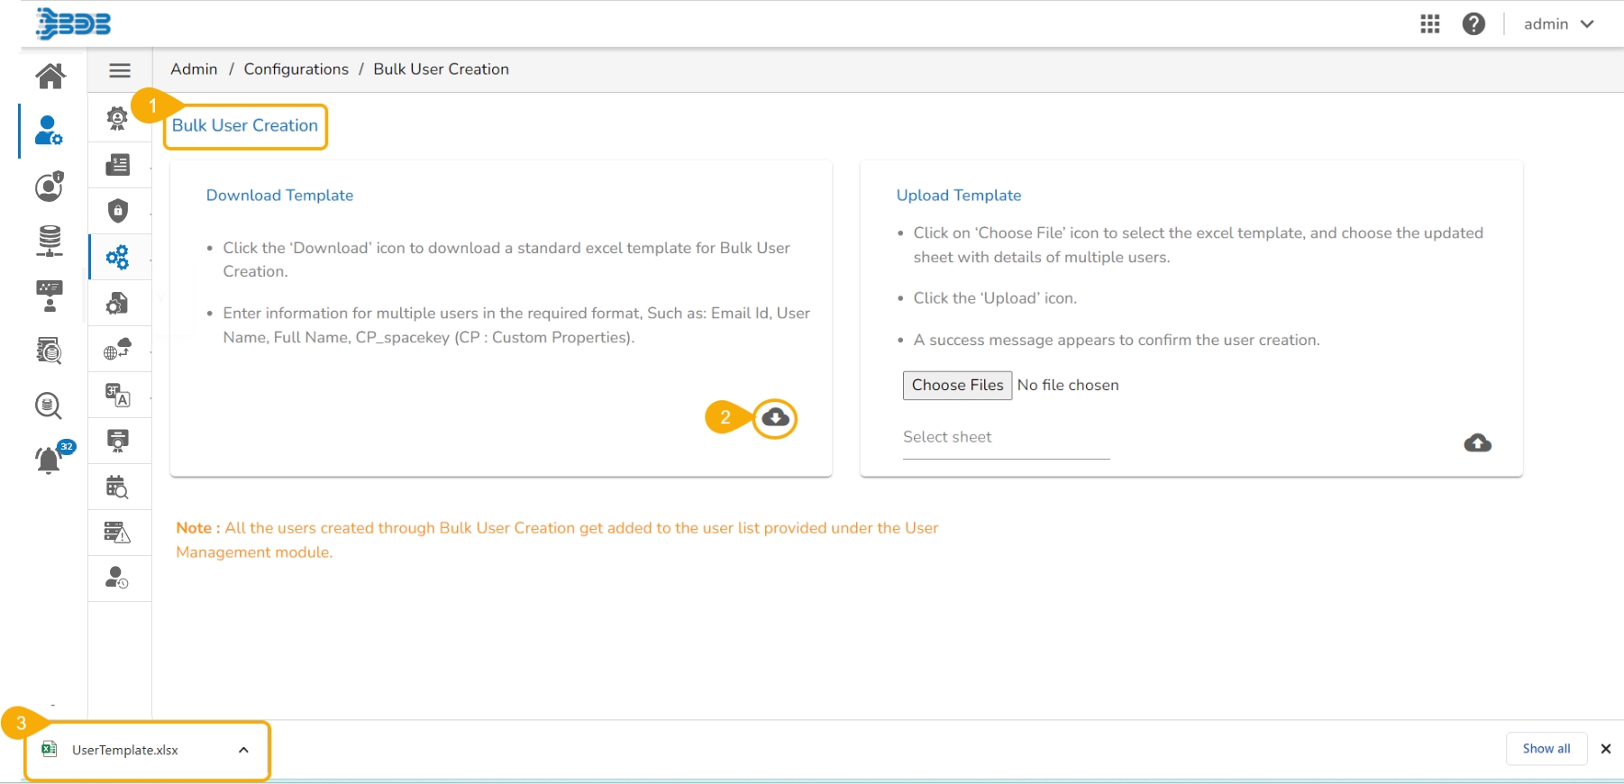Expand the admin user dropdown
1624x784 pixels.
coord(1559,24)
